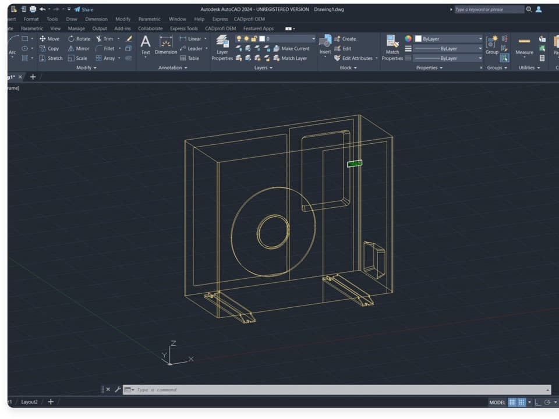Toggle the MODEL space button
The height and width of the screenshot is (419, 559).
(497, 402)
